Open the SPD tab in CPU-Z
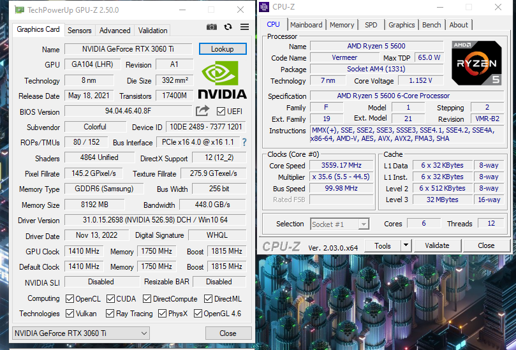The image size is (516, 350). [371, 25]
